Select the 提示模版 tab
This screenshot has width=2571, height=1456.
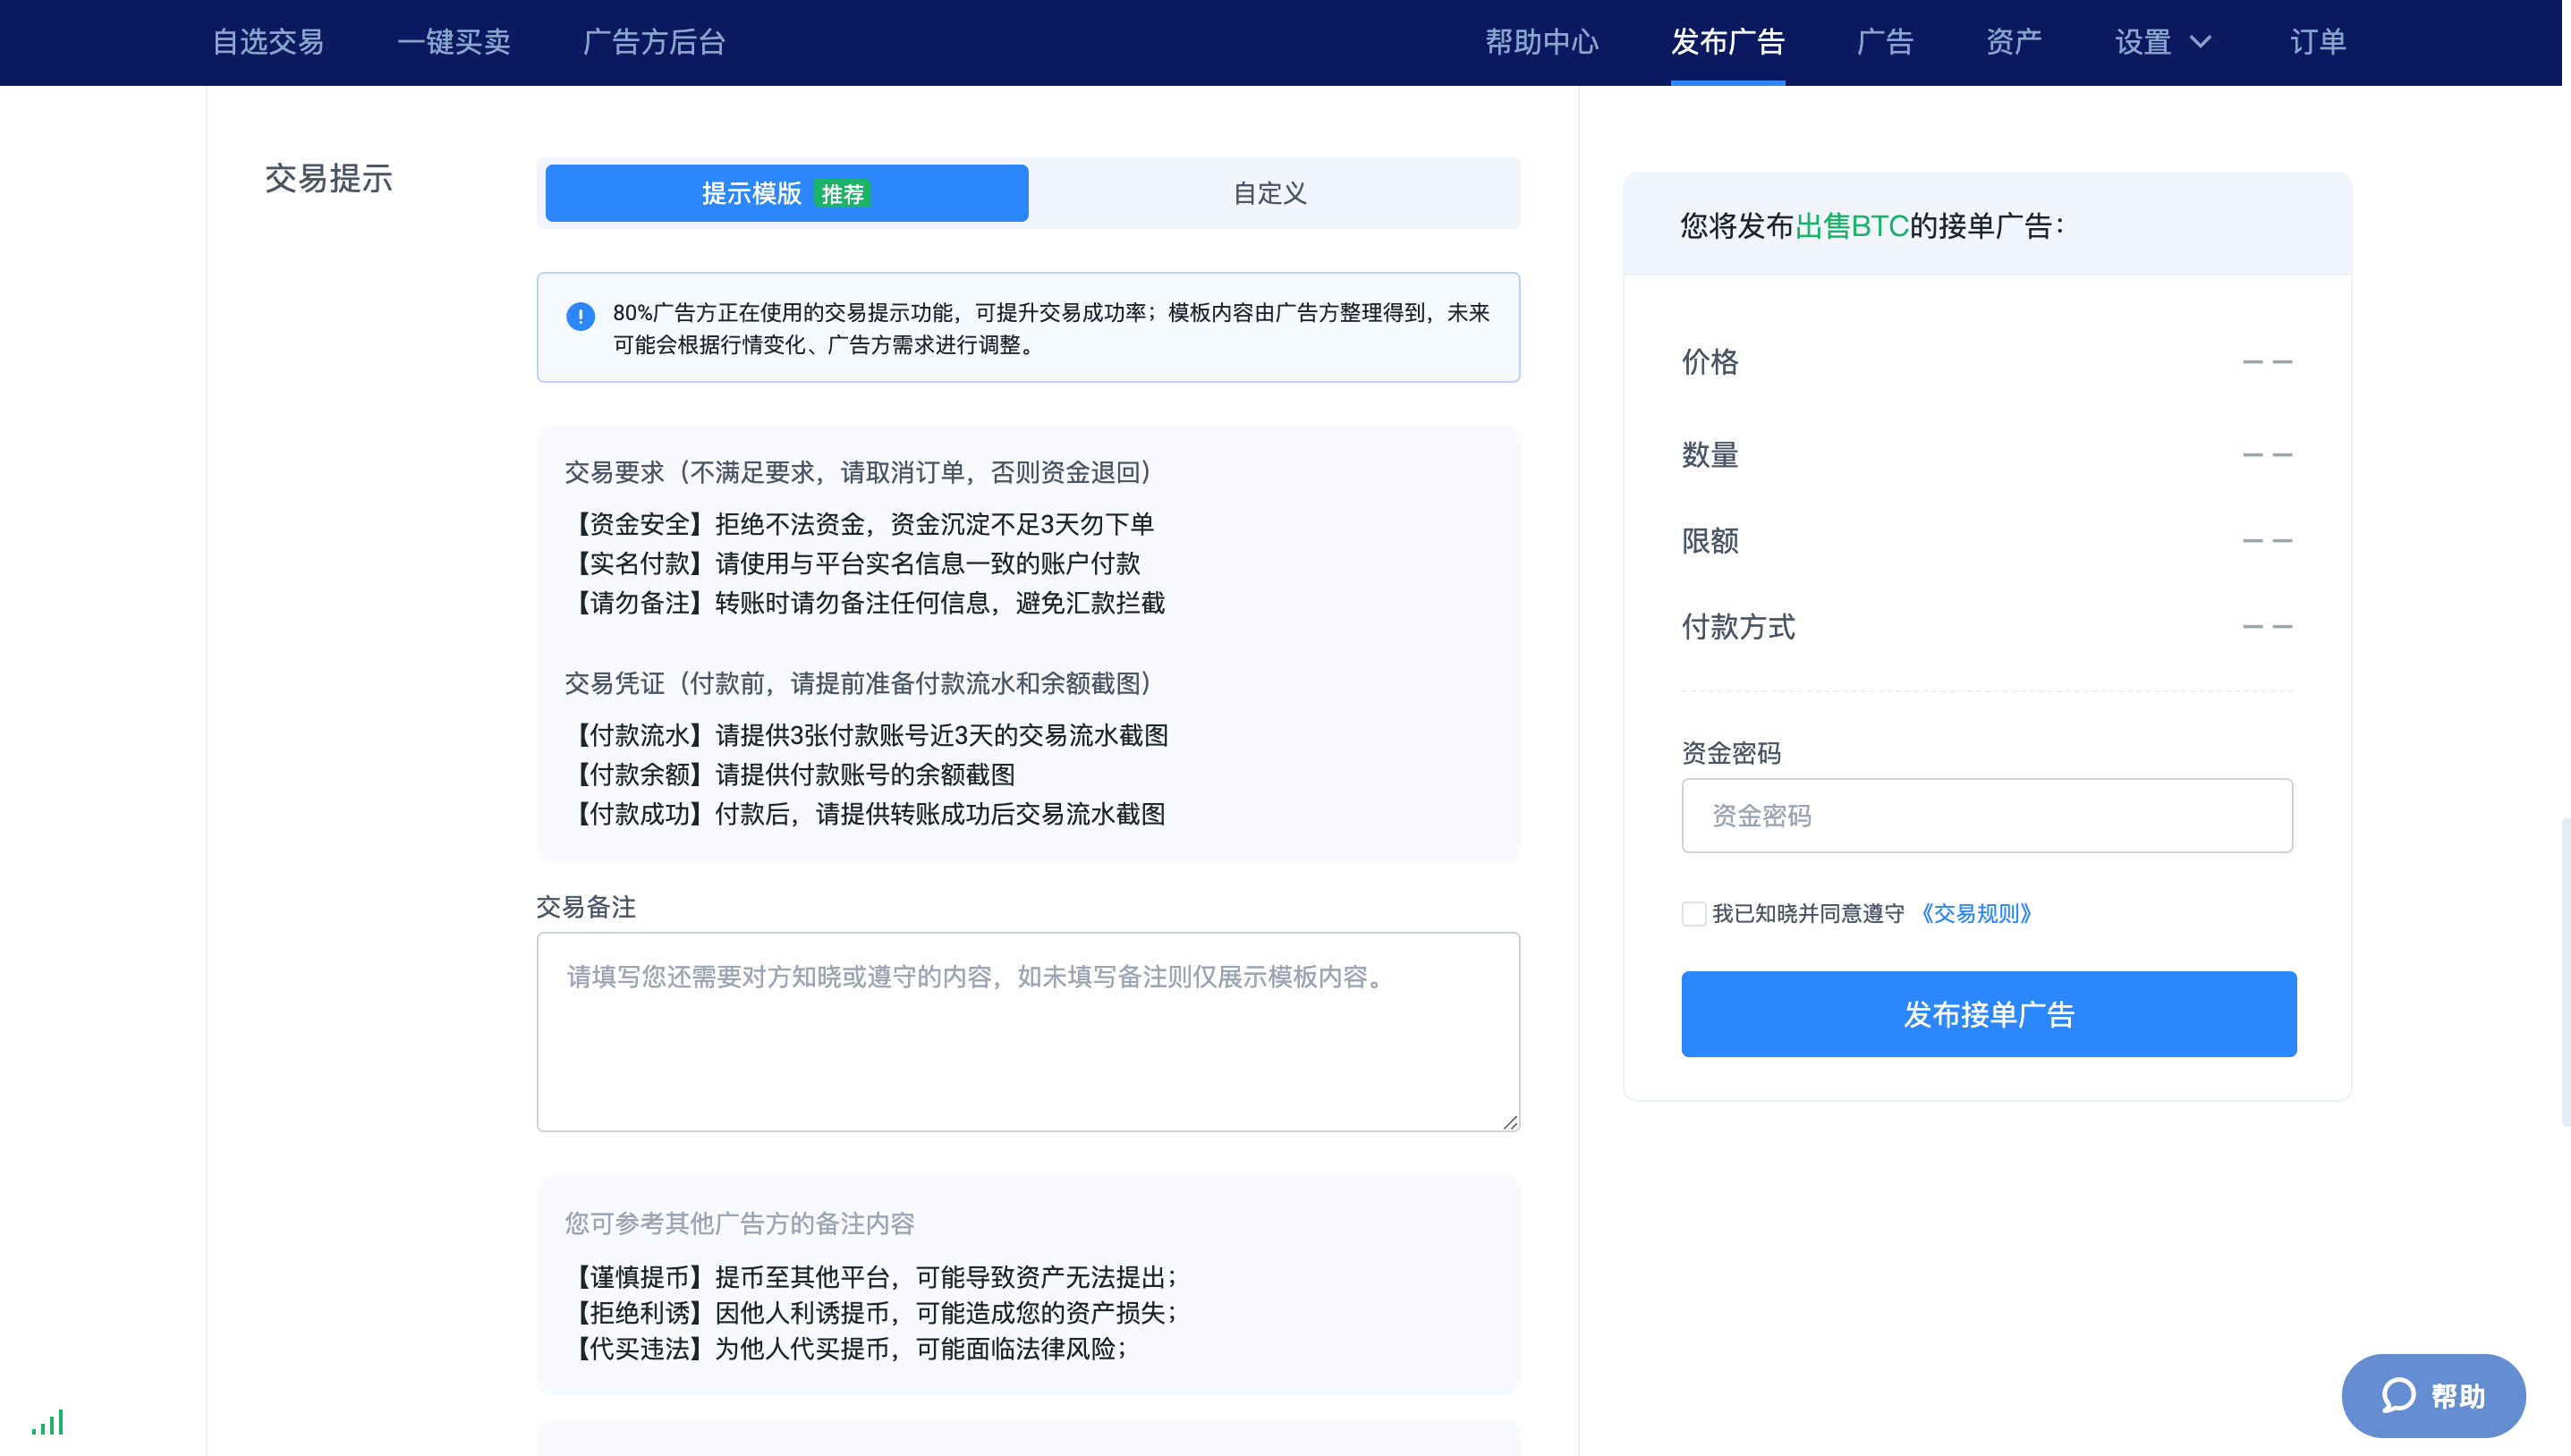coord(786,193)
